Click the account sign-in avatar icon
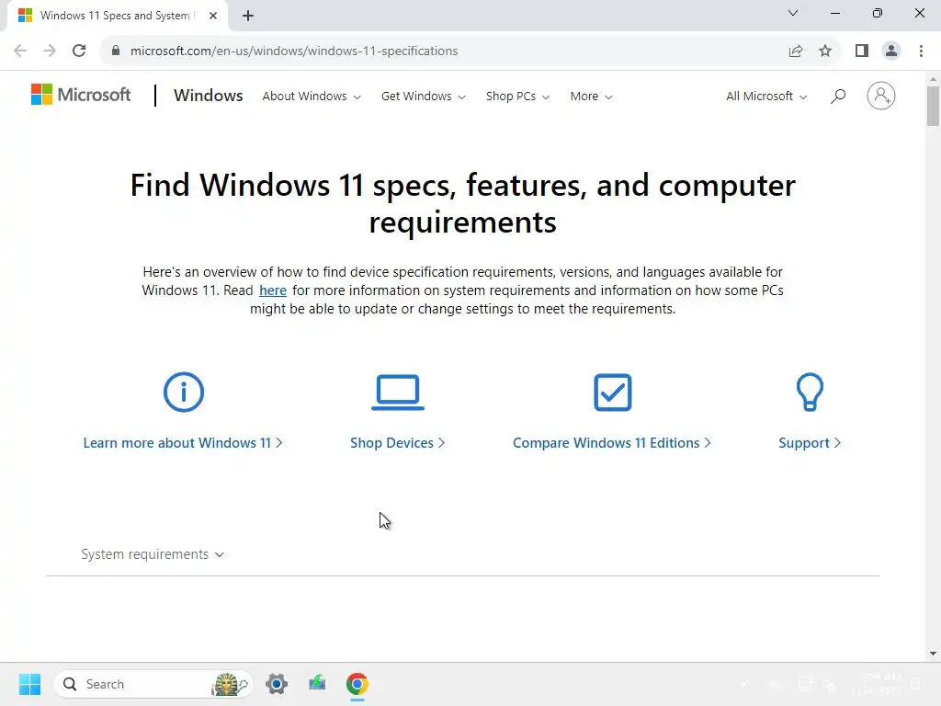This screenshot has height=706, width=941. click(880, 96)
